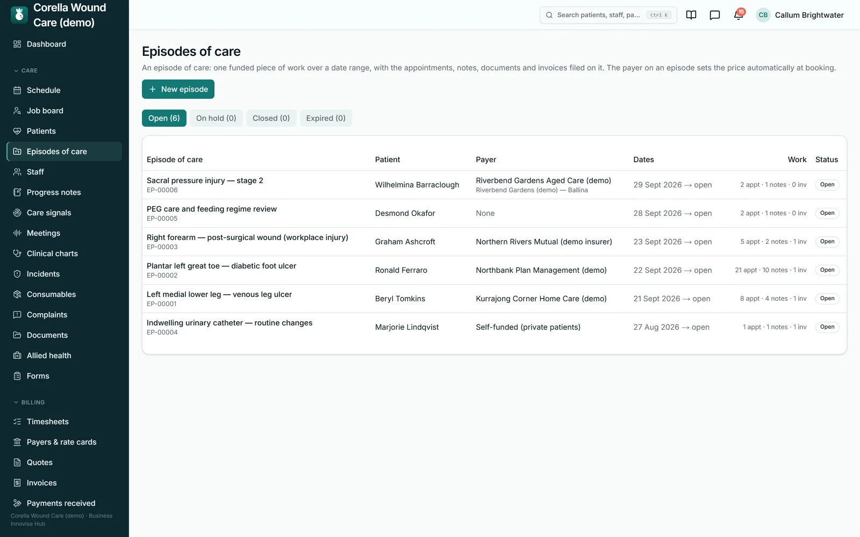Go to Documents in sidebar
The image size is (860, 537).
[64, 335]
